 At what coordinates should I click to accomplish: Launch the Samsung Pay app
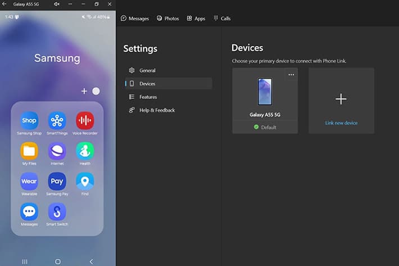click(57, 181)
